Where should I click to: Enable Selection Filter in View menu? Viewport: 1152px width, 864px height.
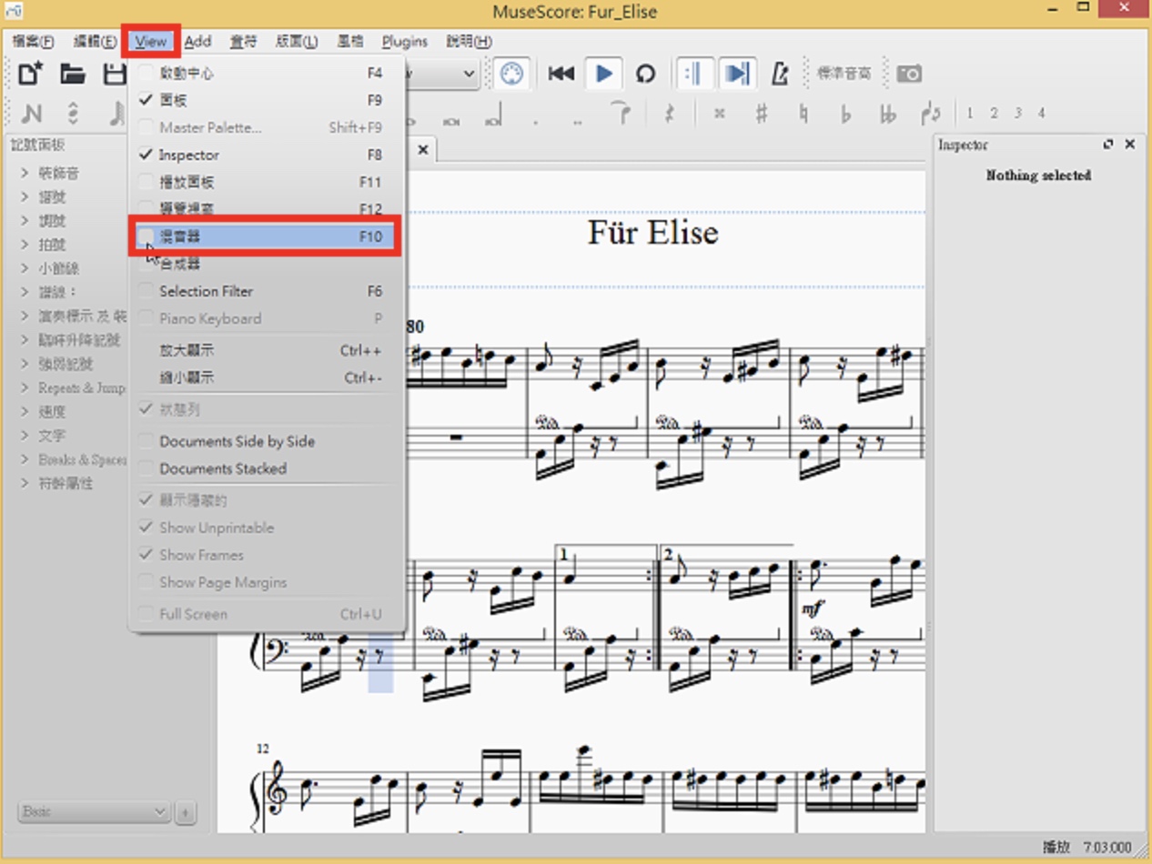click(266, 291)
